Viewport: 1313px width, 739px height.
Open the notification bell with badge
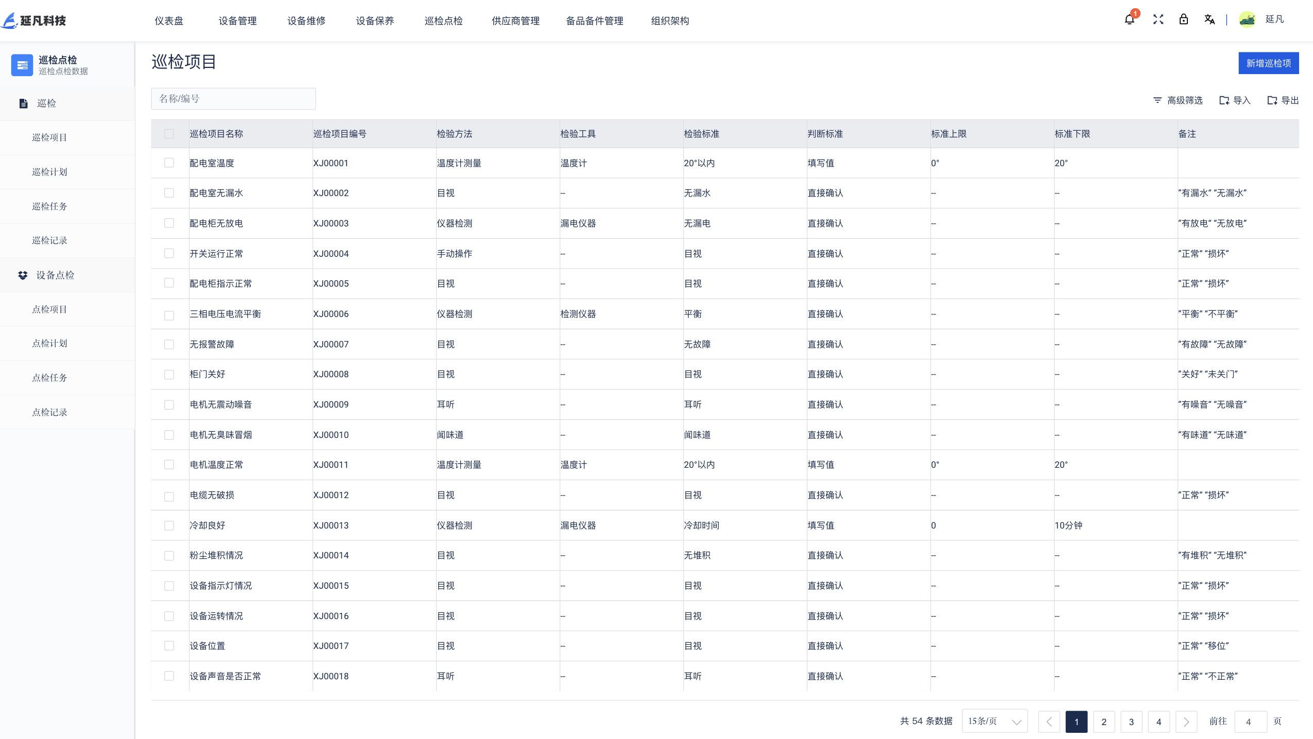click(1129, 20)
